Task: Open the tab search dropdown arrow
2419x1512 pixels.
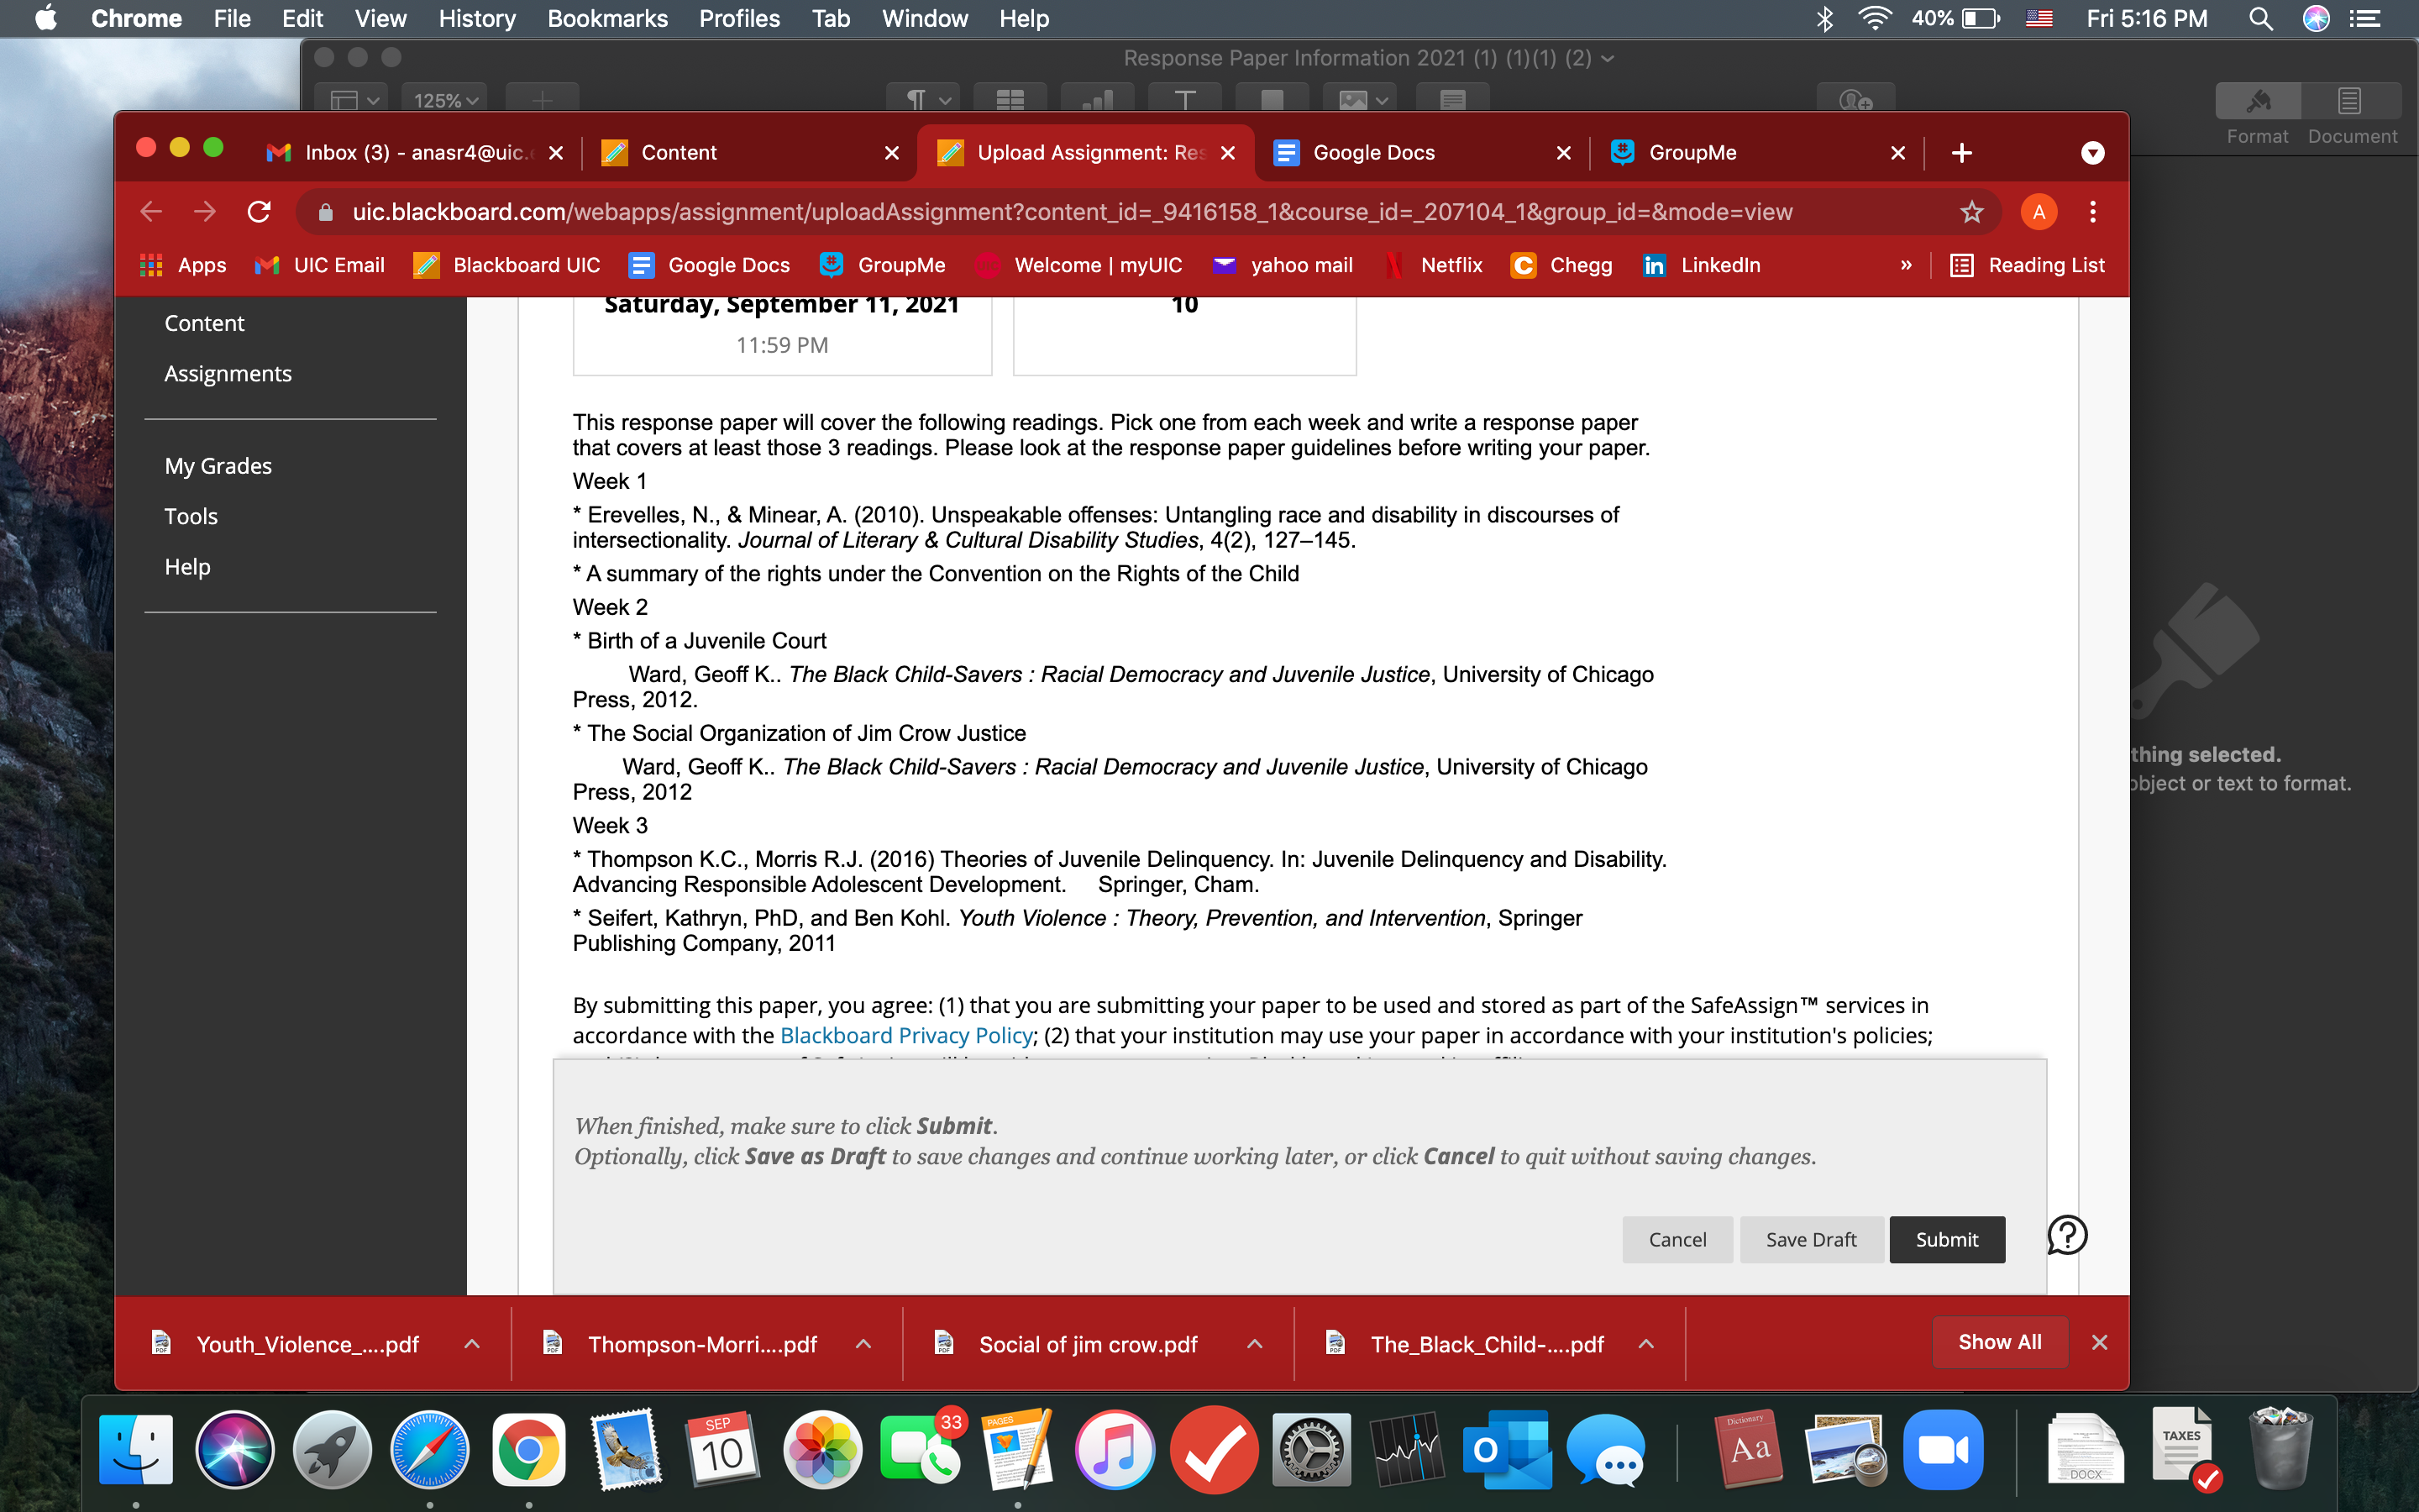Action: pyautogui.click(x=2092, y=153)
